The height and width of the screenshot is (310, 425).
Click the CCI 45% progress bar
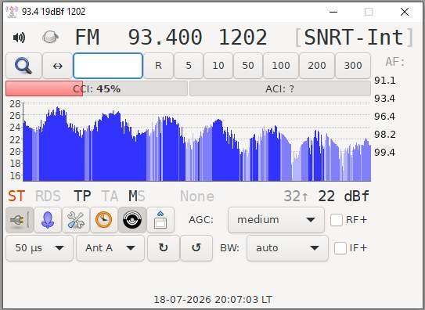pos(96,88)
